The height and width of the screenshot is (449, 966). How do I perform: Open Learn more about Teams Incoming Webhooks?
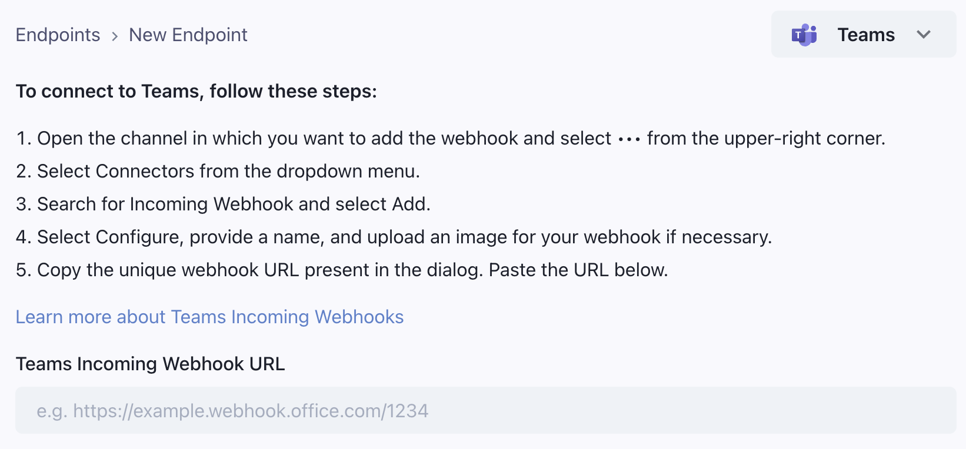(209, 317)
